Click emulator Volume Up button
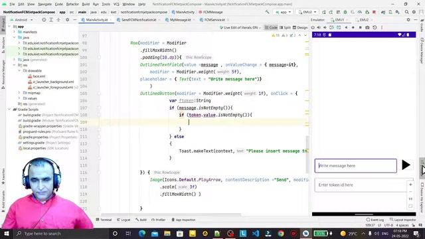The image size is (425, 239). (319, 27)
